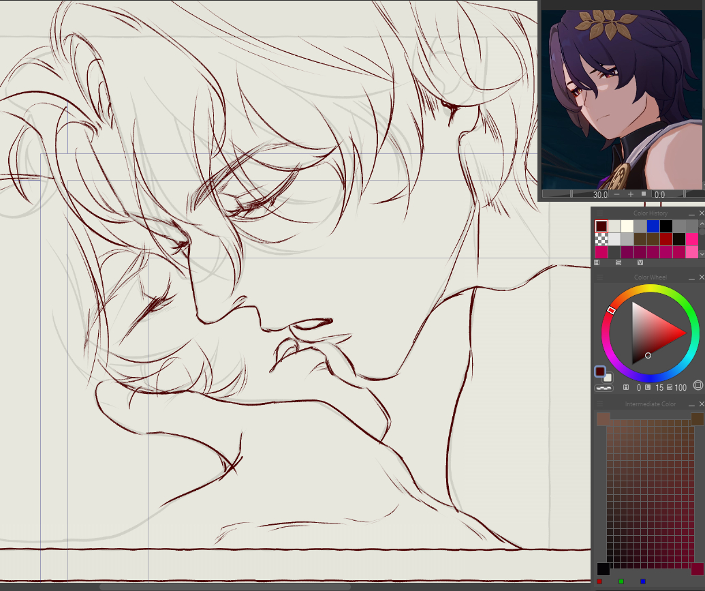This screenshot has width=705, height=591.
Task: Collapse the Color Wheel panel
Action: point(691,277)
